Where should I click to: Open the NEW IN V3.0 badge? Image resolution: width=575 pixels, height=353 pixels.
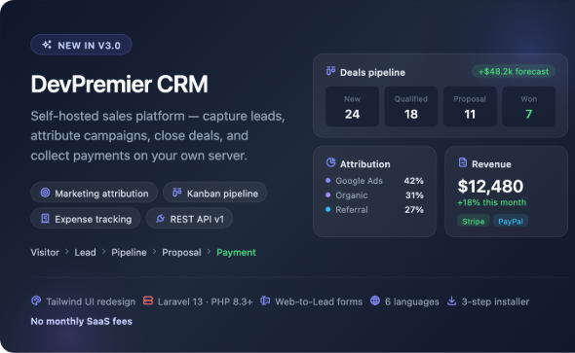tap(81, 45)
